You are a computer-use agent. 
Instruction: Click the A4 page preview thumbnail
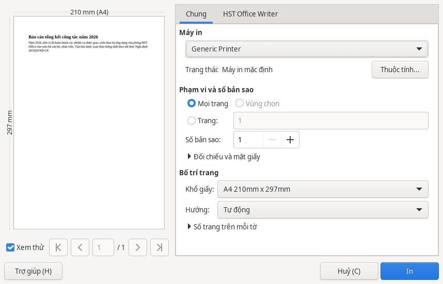coord(89,123)
